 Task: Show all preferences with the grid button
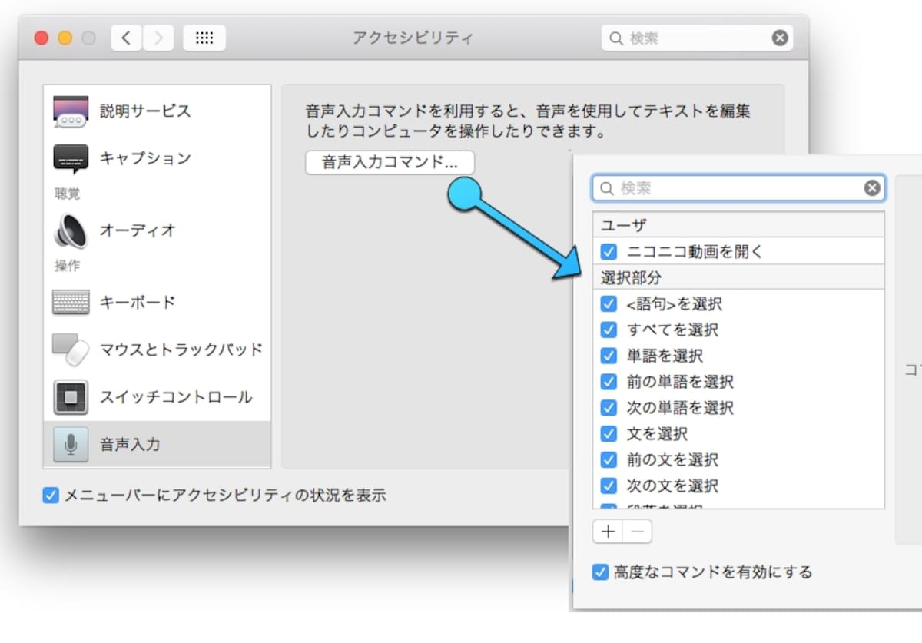pyautogui.click(x=204, y=38)
